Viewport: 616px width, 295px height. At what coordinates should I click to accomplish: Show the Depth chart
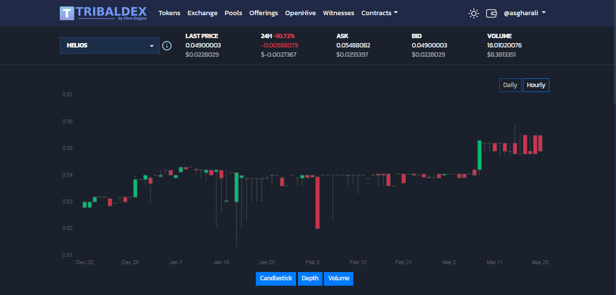point(310,278)
